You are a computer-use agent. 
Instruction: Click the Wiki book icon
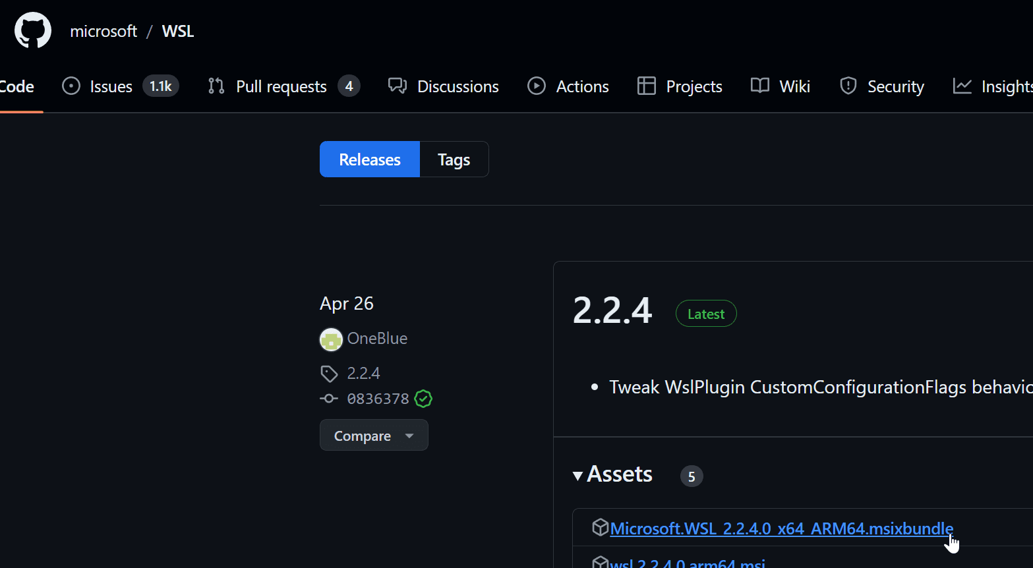(x=760, y=86)
